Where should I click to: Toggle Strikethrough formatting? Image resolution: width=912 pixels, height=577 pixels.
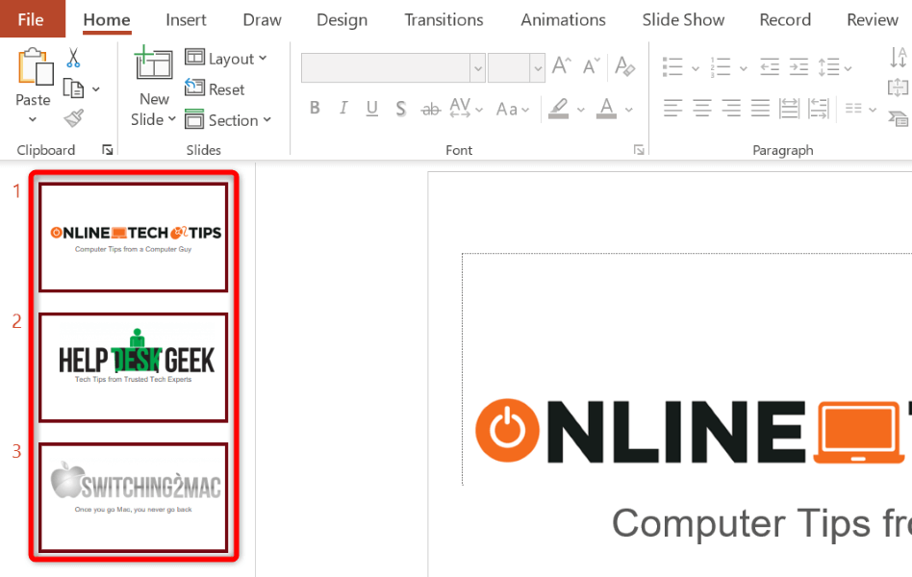(x=430, y=108)
